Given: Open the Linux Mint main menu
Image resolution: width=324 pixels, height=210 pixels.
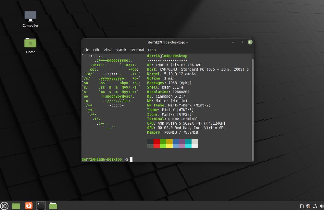Looking at the screenshot, I should click(x=5, y=205).
